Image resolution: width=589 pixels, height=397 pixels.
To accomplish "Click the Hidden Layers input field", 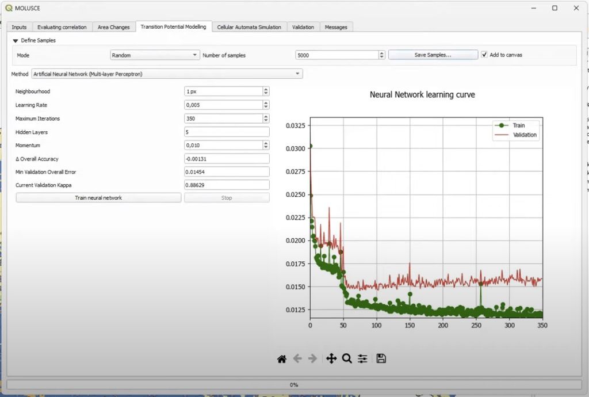I will click(x=227, y=132).
